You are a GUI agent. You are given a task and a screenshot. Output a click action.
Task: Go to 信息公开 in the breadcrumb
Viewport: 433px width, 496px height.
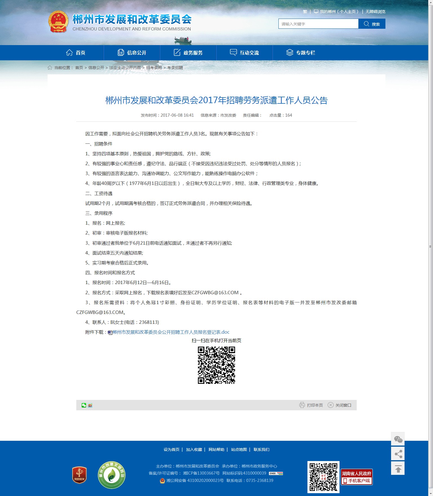point(96,68)
